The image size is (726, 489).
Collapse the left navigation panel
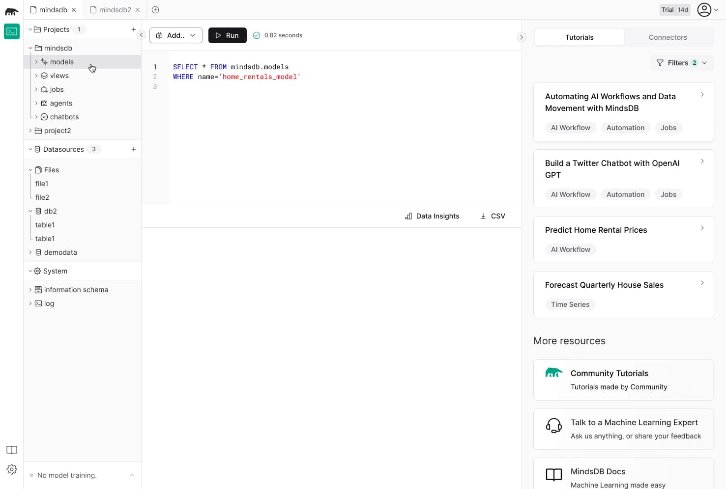click(x=141, y=35)
